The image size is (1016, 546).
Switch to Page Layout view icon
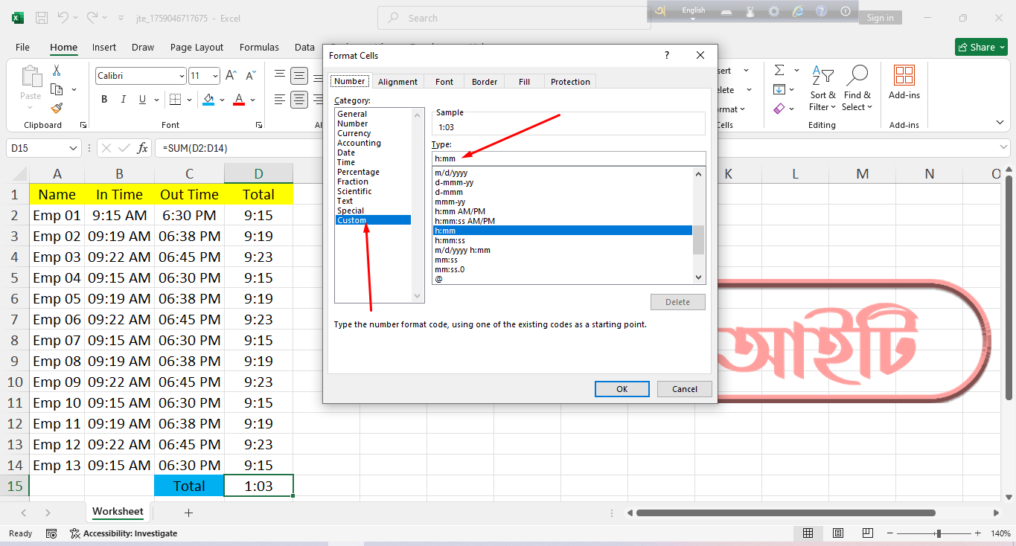[838, 533]
